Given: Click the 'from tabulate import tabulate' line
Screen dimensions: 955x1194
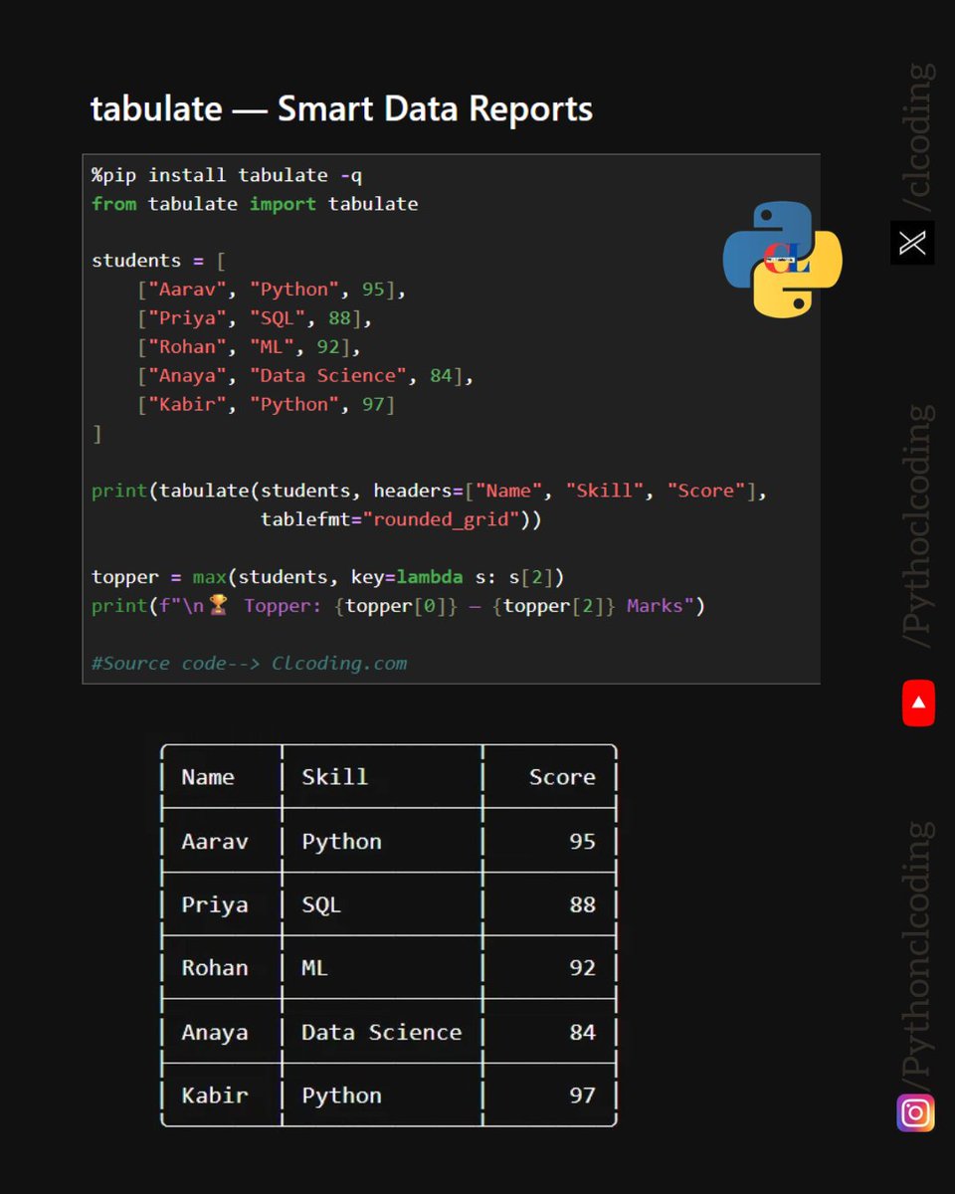Looking at the screenshot, I should pos(255,204).
